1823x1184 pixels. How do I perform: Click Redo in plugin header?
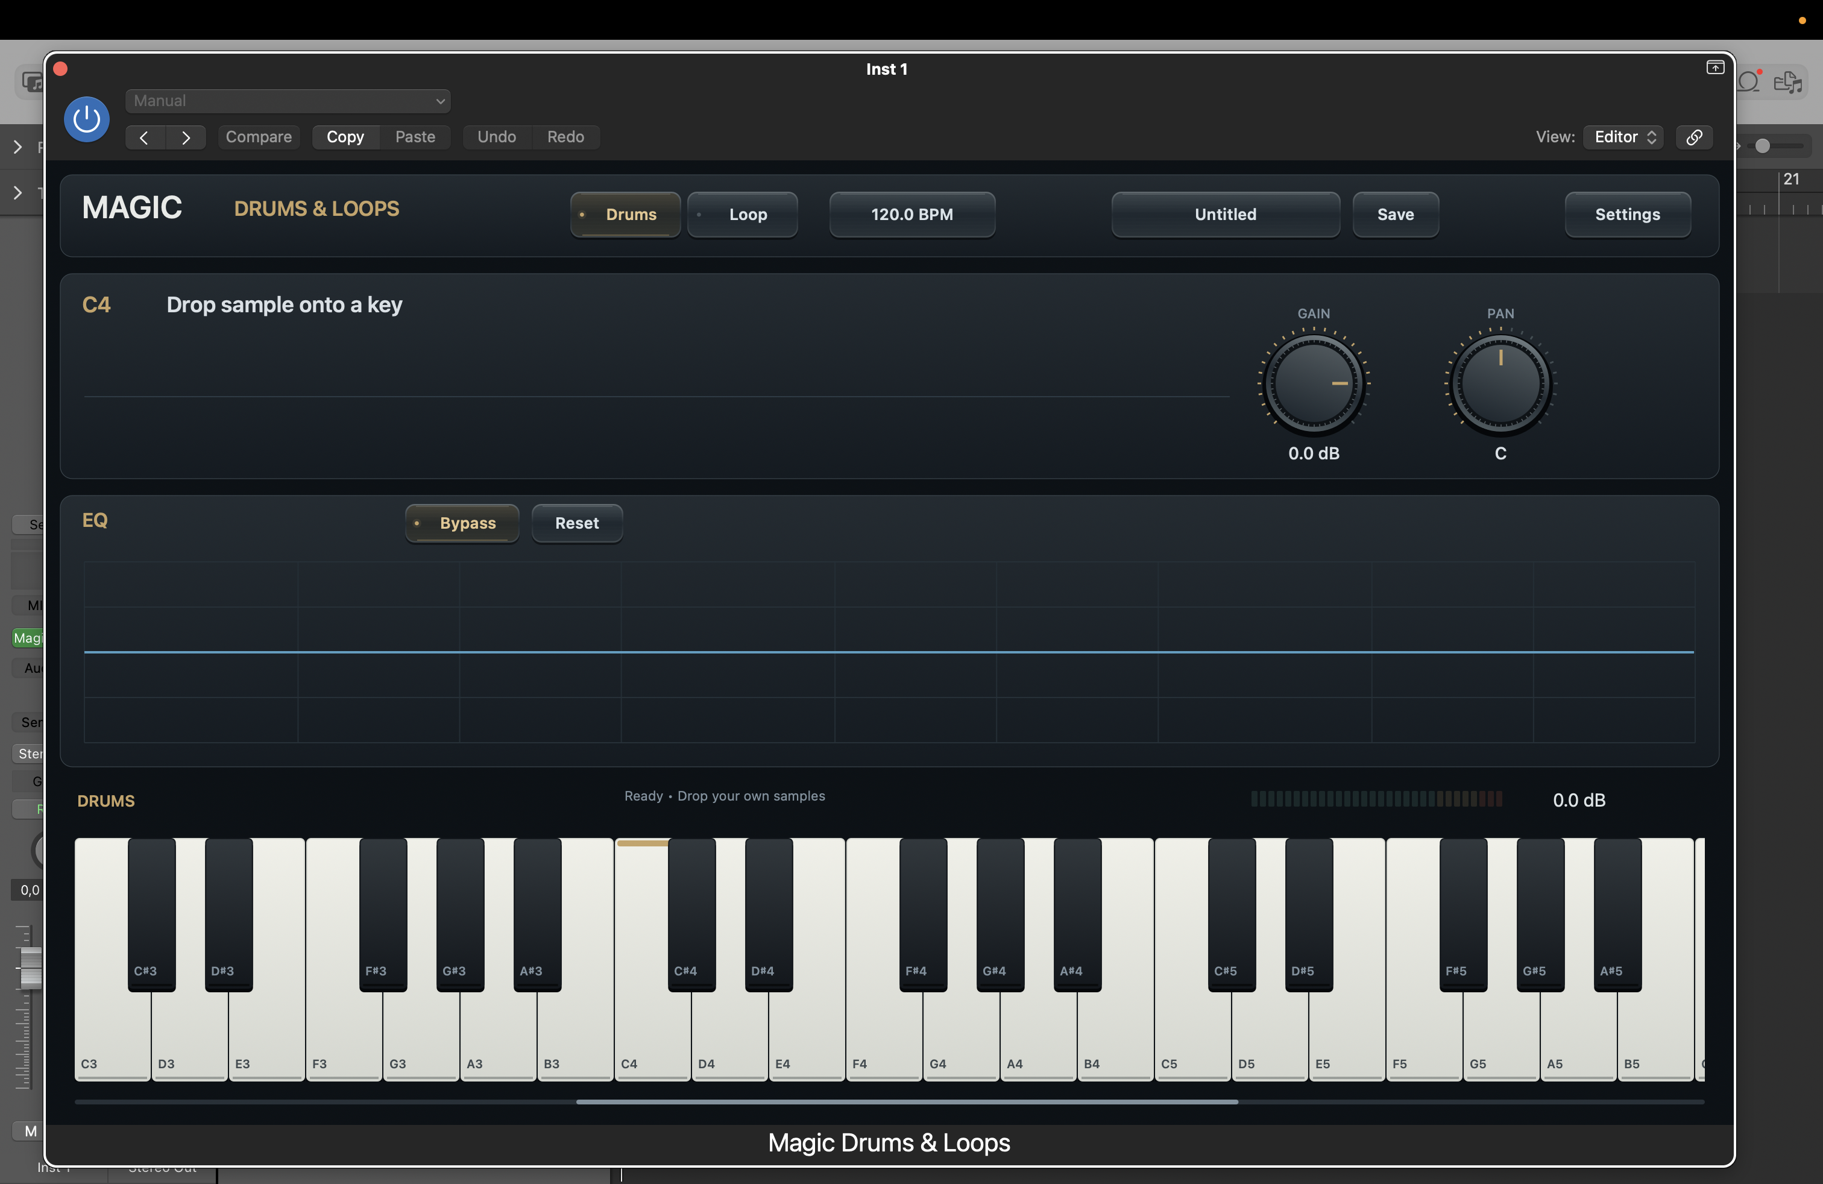tap(565, 137)
